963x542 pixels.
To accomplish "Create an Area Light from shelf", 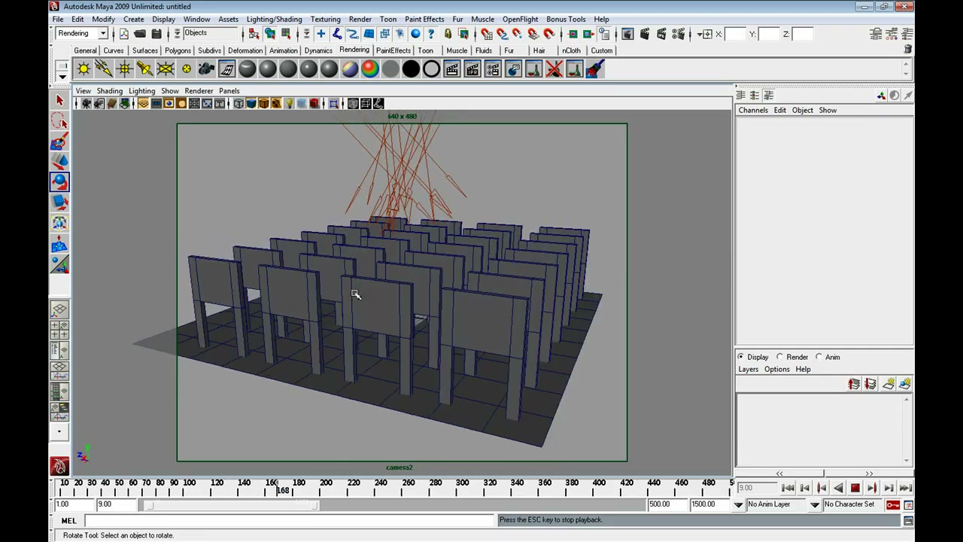I will pos(165,69).
